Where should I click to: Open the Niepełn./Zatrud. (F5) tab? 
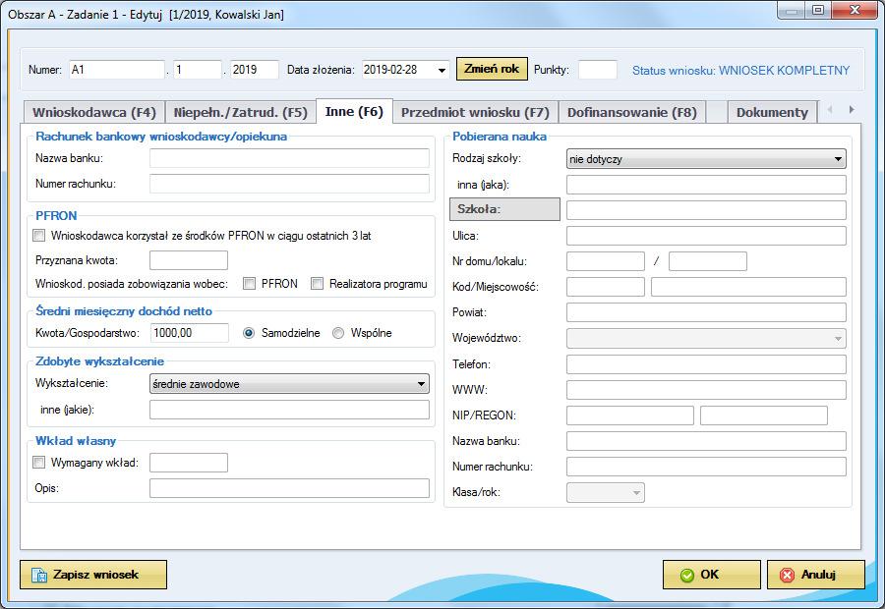click(x=241, y=112)
